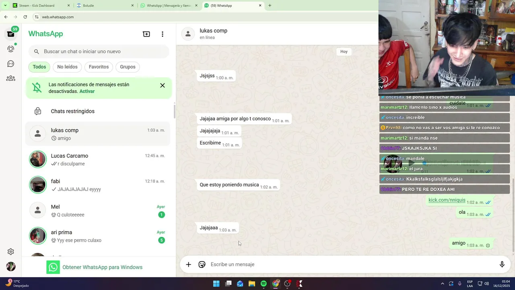Click the sent 'amigo' message
515x290 pixels.
coord(470,244)
